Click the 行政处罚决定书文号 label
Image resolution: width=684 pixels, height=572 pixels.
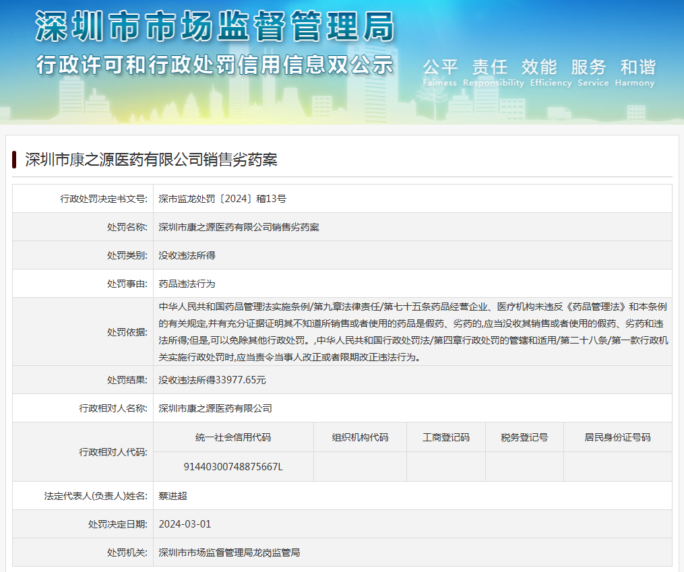click(104, 199)
